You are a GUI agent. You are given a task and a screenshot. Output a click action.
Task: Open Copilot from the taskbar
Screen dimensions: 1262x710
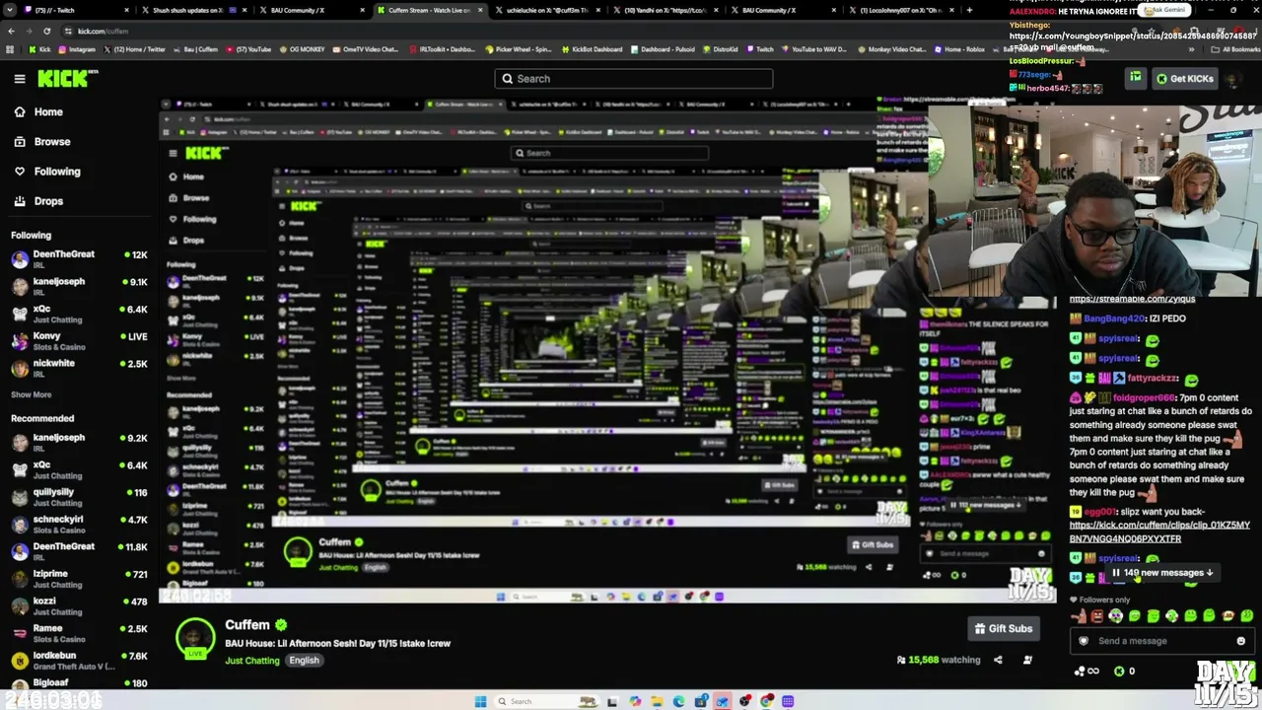(x=634, y=701)
